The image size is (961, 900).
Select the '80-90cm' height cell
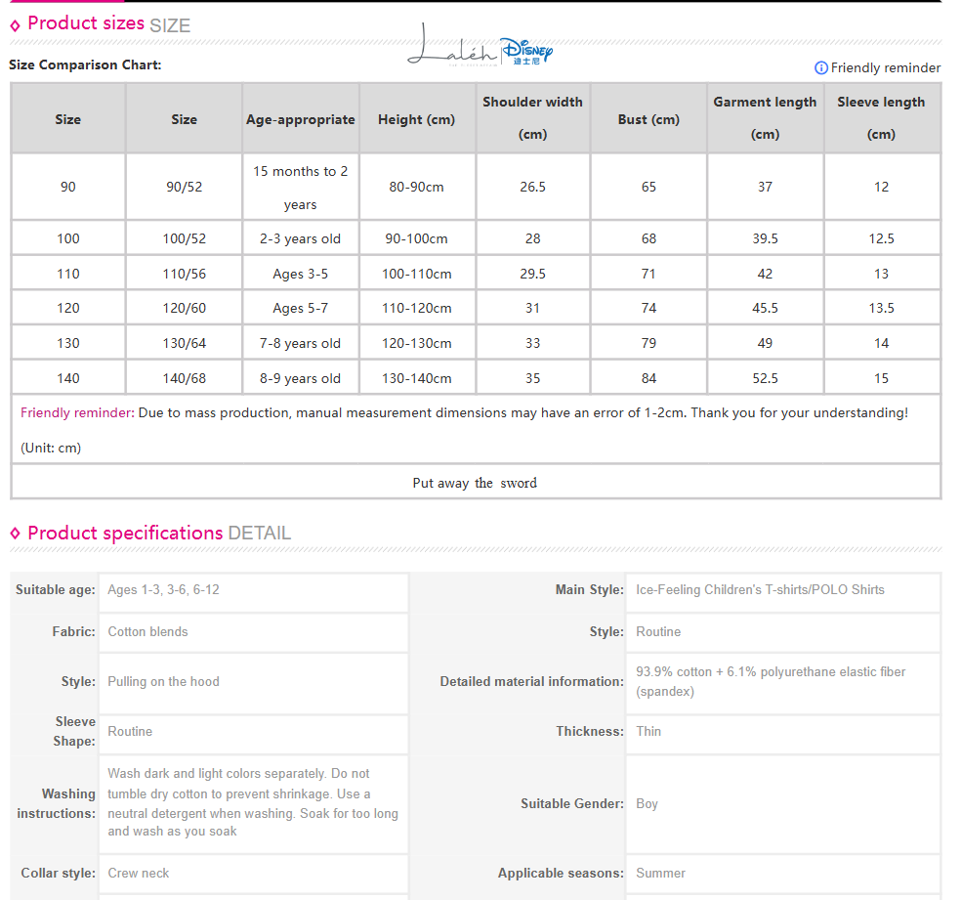[417, 187]
